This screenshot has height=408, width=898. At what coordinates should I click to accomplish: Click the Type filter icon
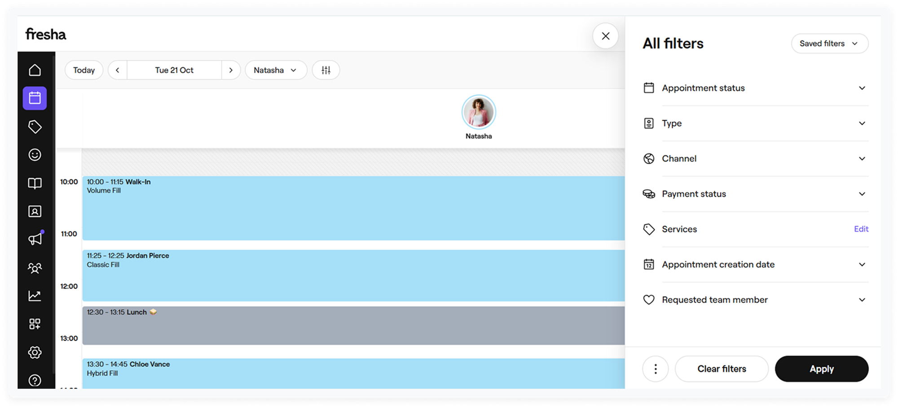point(649,123)
